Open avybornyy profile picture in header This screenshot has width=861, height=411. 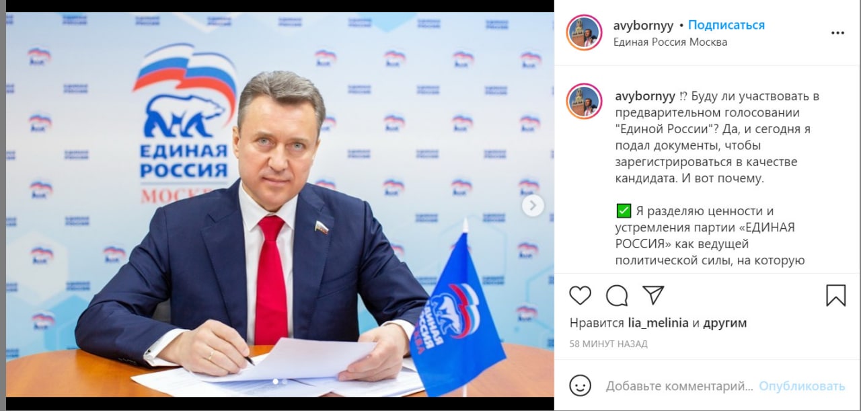click(584, 32)
